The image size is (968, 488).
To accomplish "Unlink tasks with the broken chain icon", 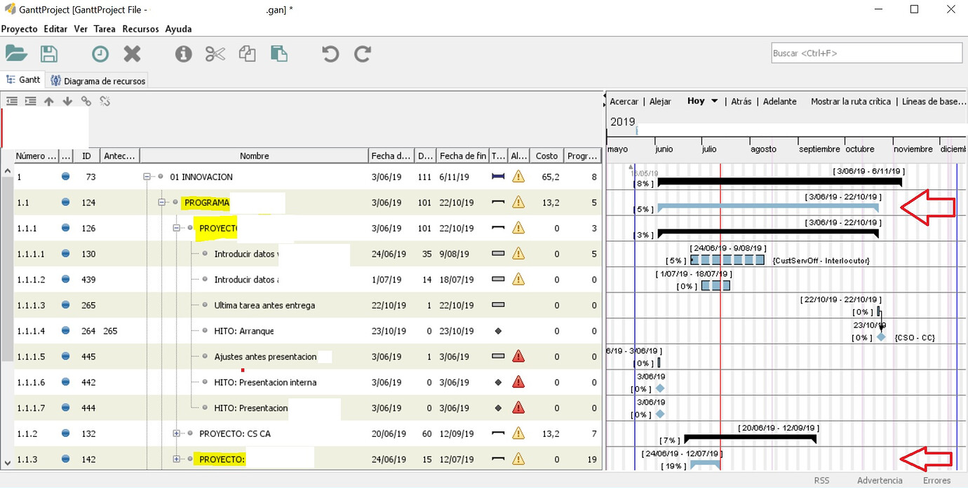I will pos(105,100).
